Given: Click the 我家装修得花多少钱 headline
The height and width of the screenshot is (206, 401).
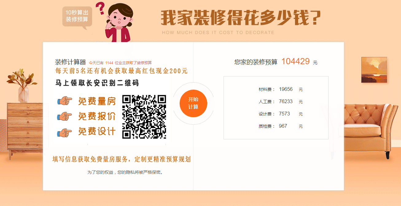Looking at the screenshot, I should (241, 18).
